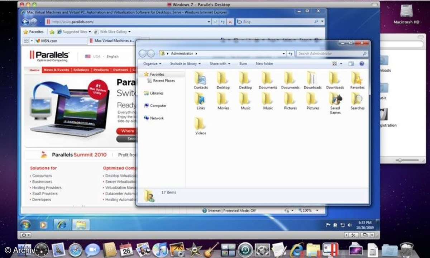The image size is (430, 258).
Task: Open the Include in library dropdown
Action: [x=185, y=64]
